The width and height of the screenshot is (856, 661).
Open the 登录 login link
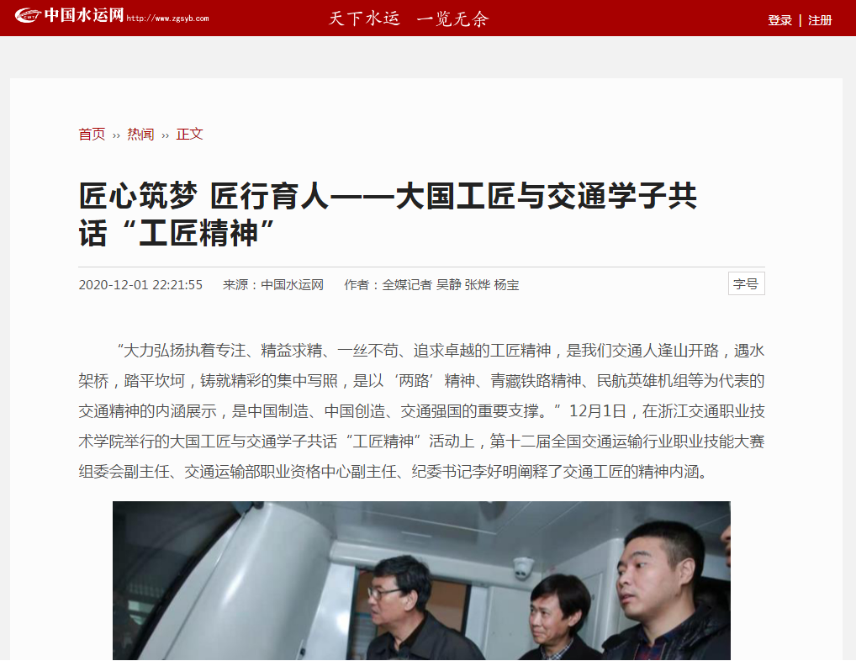779,20
